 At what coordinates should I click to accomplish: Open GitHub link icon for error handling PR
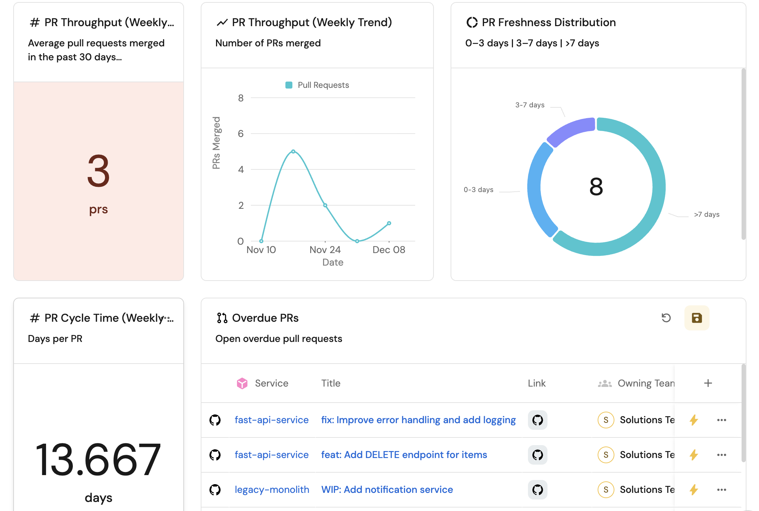(x=537, y=420)
